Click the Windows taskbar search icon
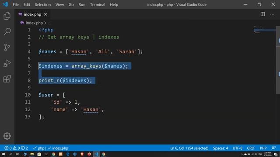This screenshot has height=157, width=280. tap(10, 154)
